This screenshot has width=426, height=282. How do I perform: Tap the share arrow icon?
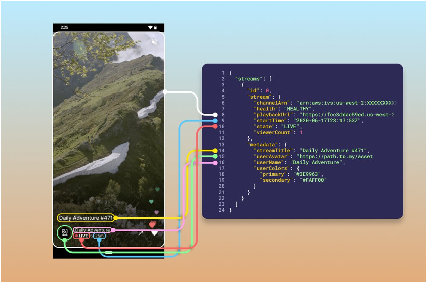pos(141,233)
